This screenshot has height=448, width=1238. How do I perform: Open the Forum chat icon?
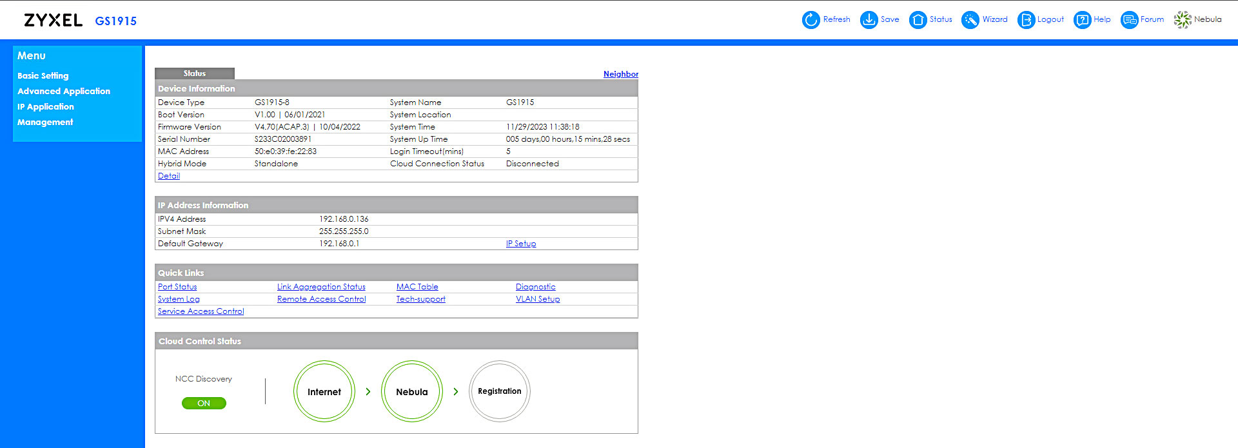(x=1130, y=20)
